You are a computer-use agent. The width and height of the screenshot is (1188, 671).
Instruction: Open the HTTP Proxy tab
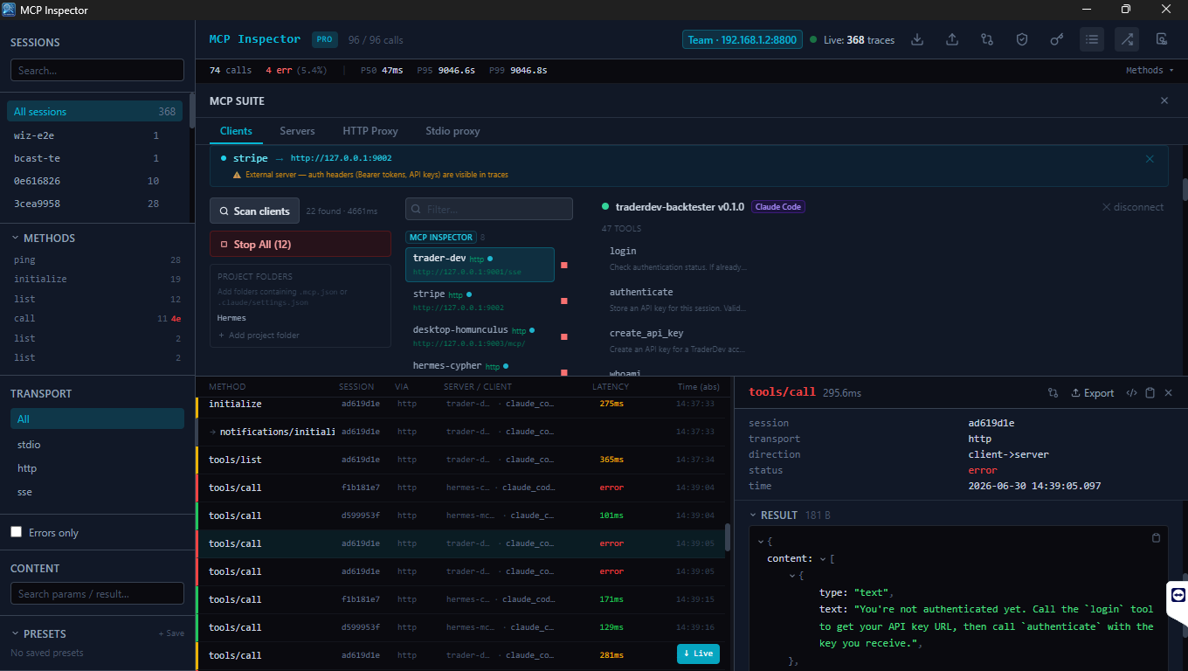coord(370,131)
